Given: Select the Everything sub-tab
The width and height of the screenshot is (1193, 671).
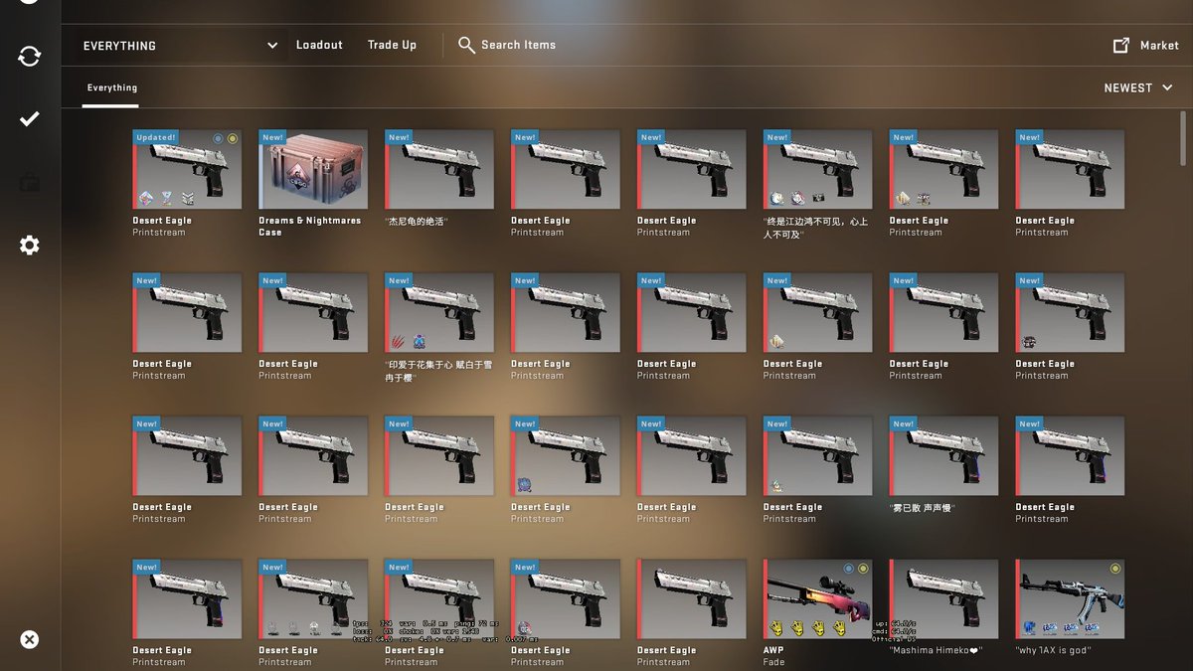Looking at the screenshot, I should [x=111, y=87].
